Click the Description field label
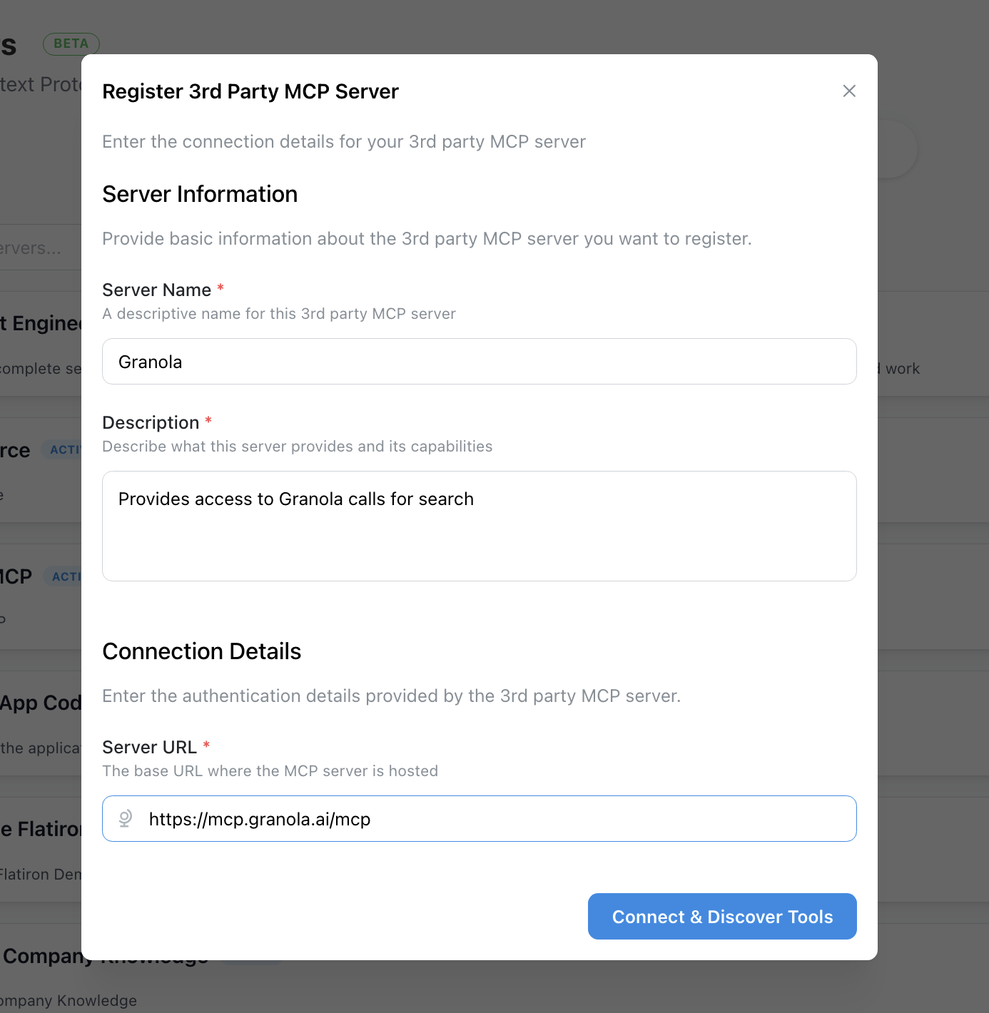 pos(151,423)
